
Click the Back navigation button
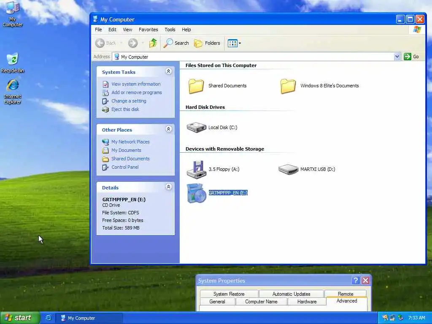pos(106,43)
